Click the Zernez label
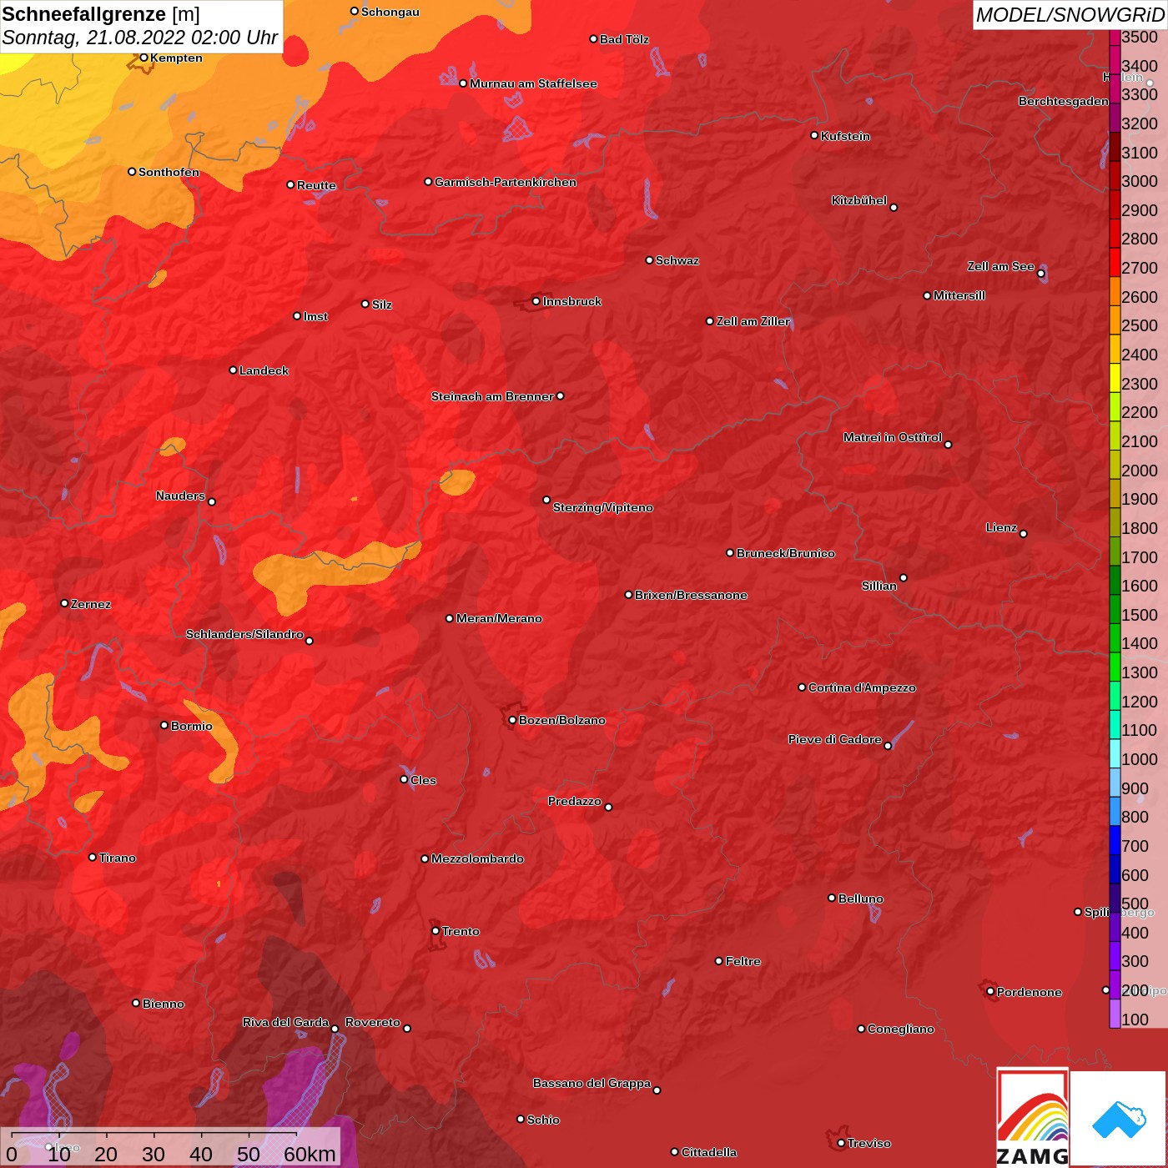Screen dimensions: 1168x1168 pos(90,604)
